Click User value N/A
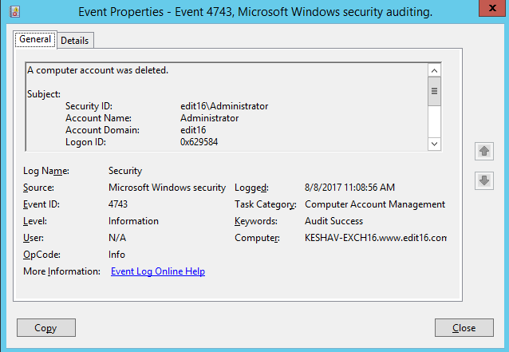 coord(117,238)
